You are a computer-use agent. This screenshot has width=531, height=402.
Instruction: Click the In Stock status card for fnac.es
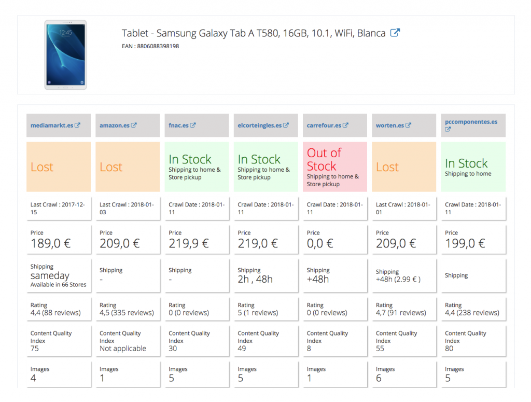(x=197, y=167)
